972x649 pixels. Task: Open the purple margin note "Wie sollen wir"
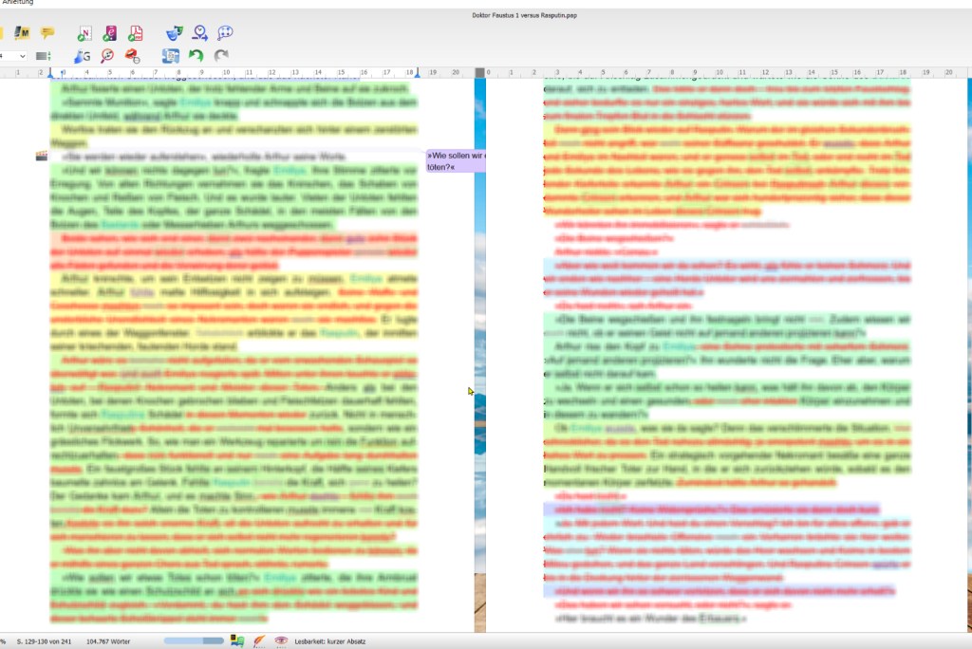tap(455, 160)
